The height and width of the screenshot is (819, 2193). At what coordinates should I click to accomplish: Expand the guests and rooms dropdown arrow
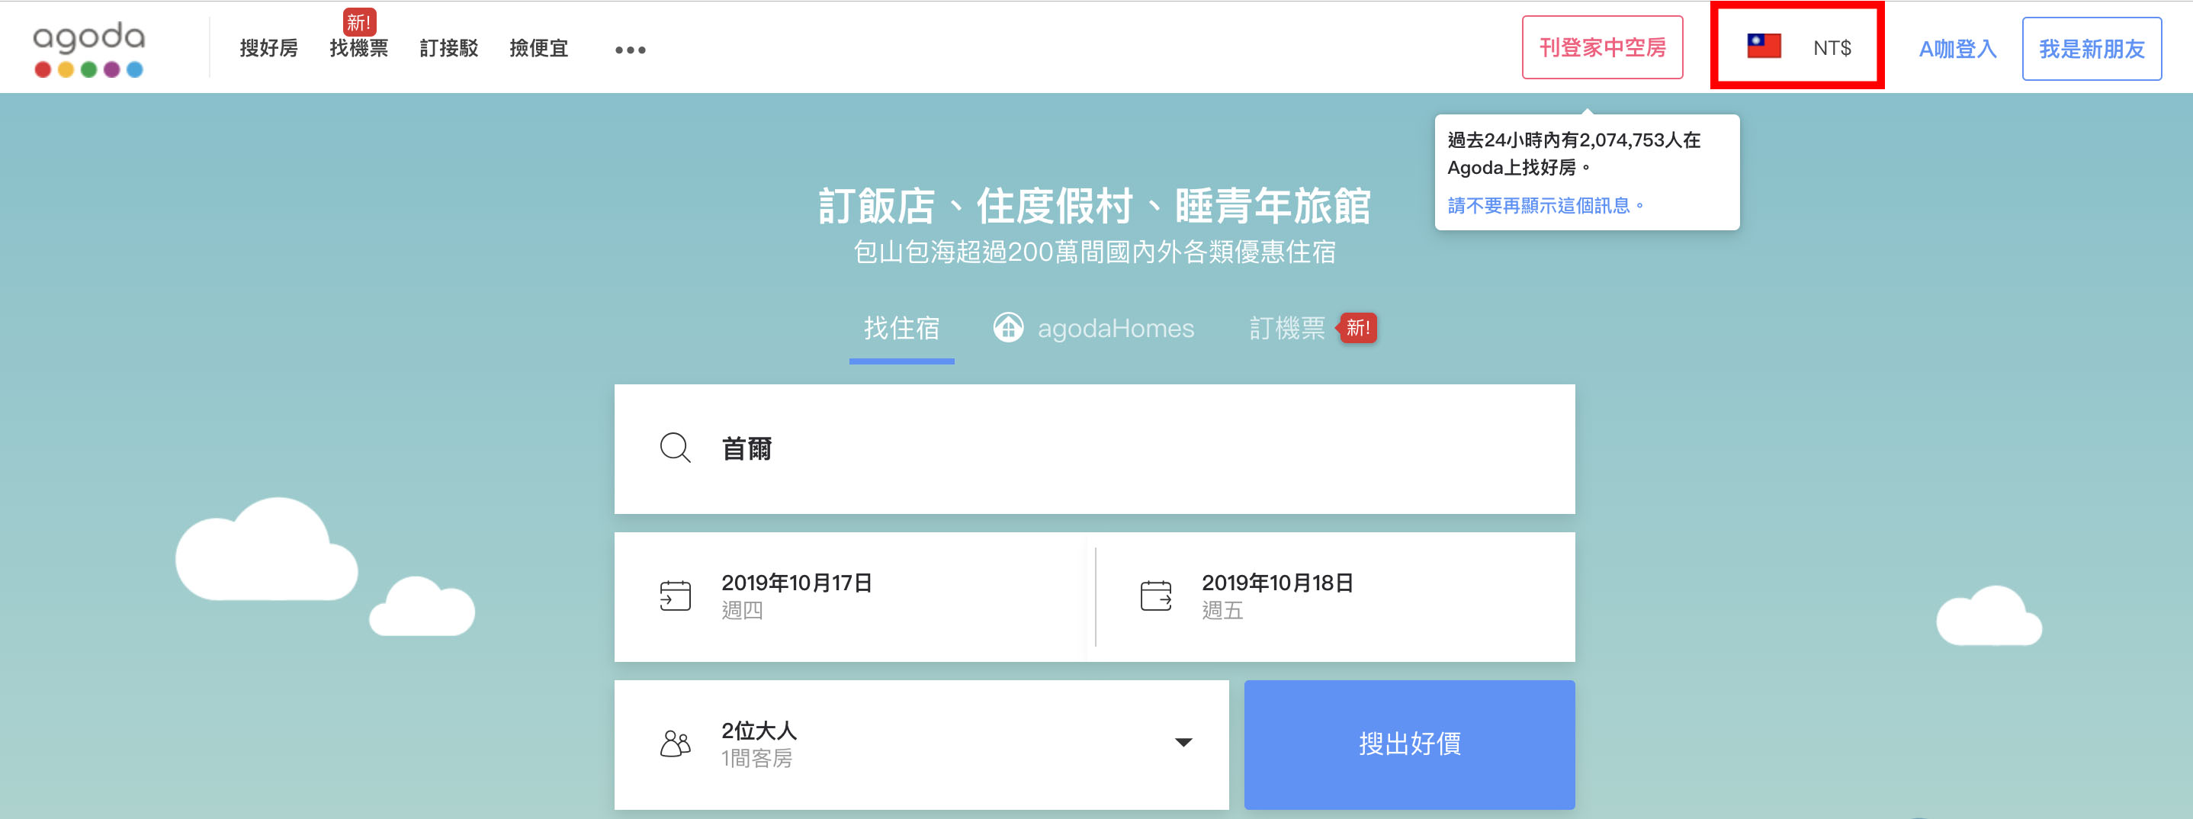(x=1183, y=743)
